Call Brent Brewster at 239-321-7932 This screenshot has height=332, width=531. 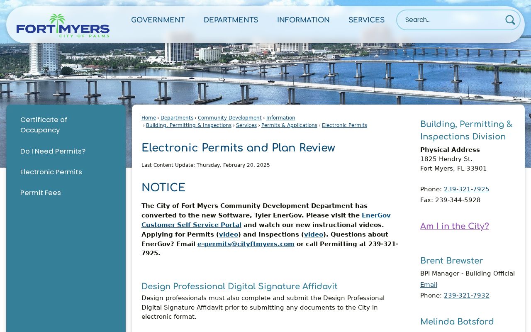[466, 295]
